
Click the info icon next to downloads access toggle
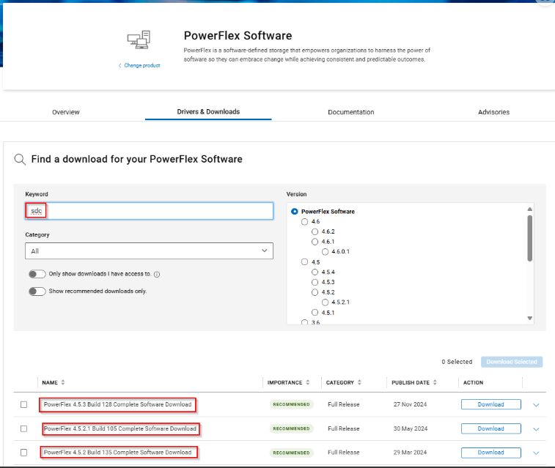[x=158, y=275]
